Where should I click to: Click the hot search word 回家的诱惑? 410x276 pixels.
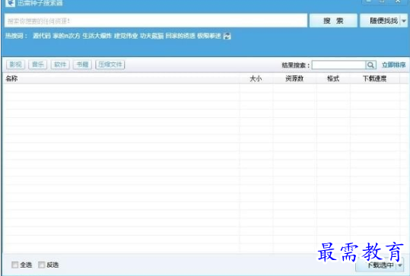(x=180, y=36)
